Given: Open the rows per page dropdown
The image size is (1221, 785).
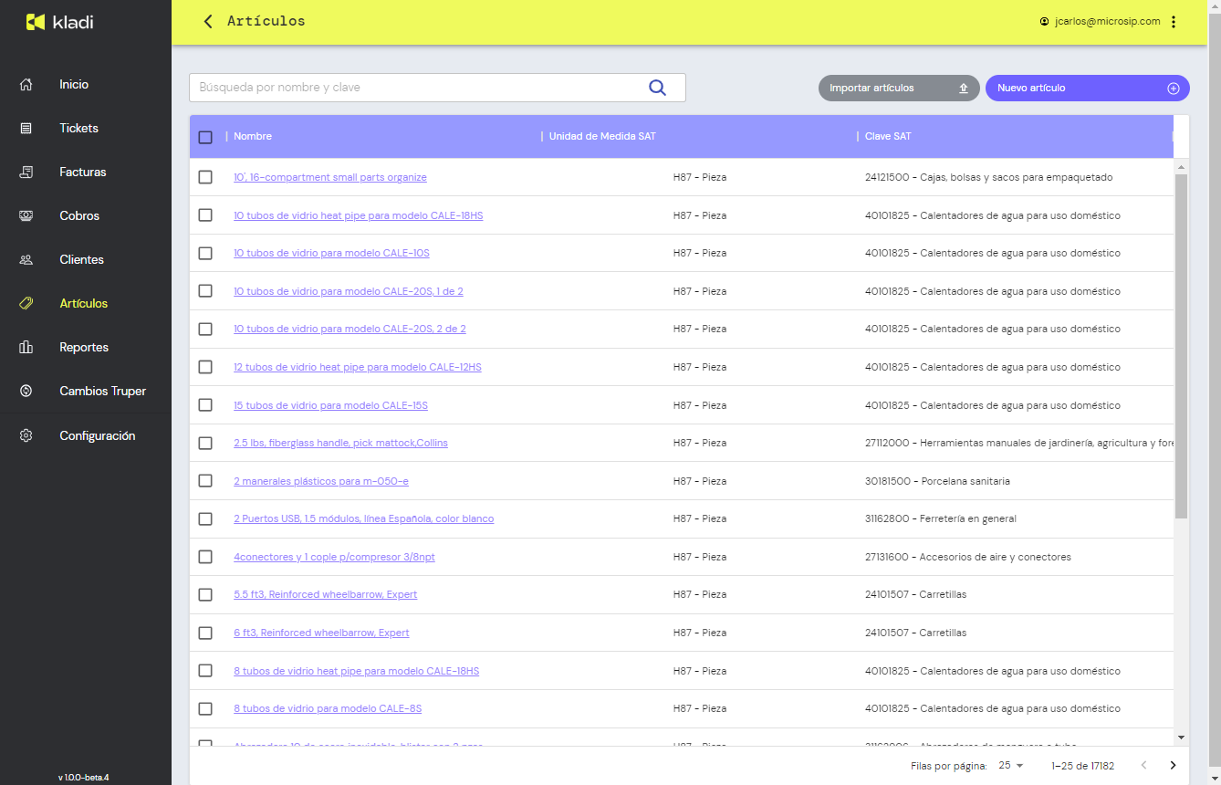Looking at the screenshot, I should tap(1011, 766).
